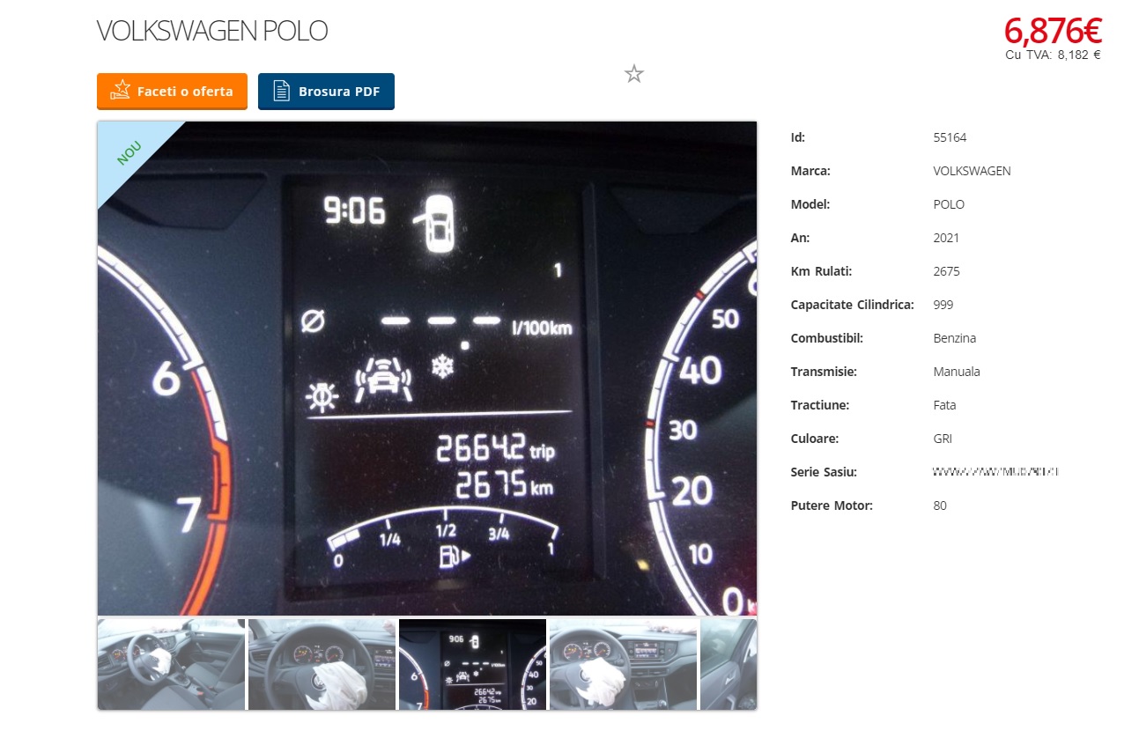Click the Serie Sasiu: label
This screenshot has width=1139, height=738.
[824, 472]
